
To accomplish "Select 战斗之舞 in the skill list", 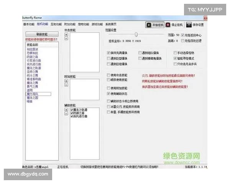I will click(33, 76).
